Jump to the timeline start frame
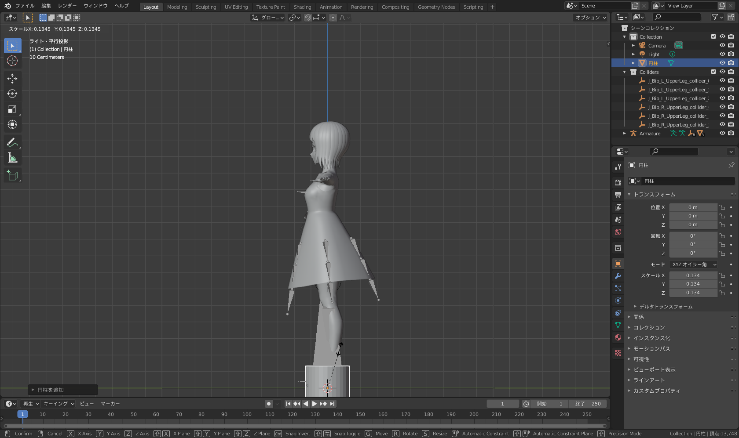 (x=288, y=404)
